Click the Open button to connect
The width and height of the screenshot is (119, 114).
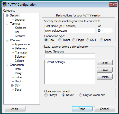click(x=82, y=109)
